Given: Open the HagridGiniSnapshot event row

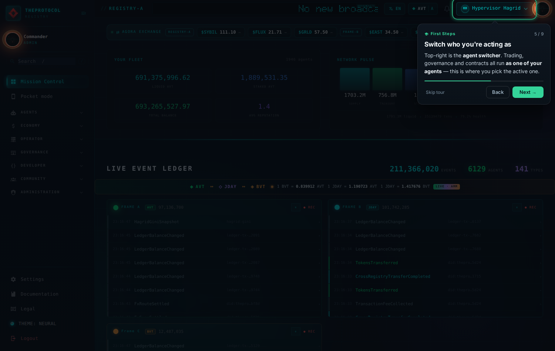Looking at the screenshot, I should coord(215,222).
